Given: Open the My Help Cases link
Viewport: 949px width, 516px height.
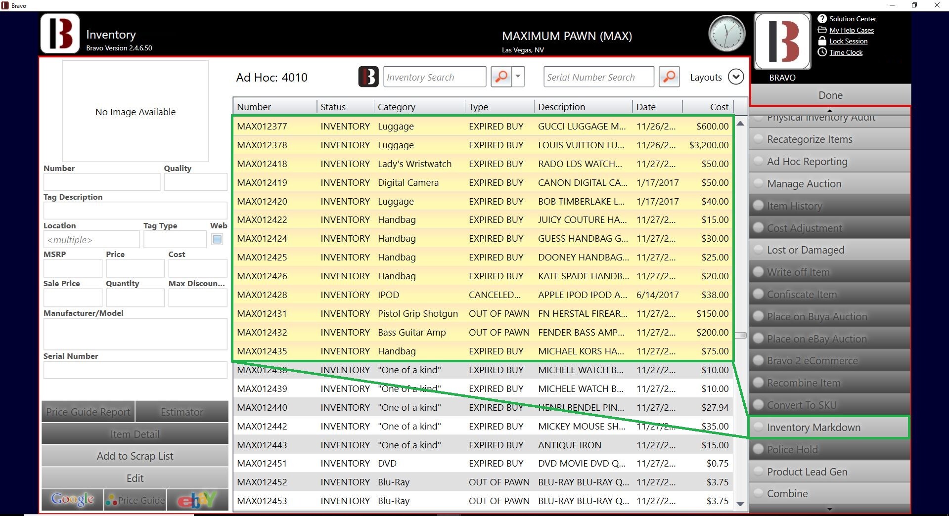Looking at the screenshot, I should pos(852,30).
